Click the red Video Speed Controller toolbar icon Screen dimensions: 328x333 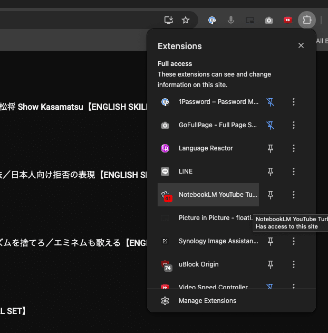(287, 20)
